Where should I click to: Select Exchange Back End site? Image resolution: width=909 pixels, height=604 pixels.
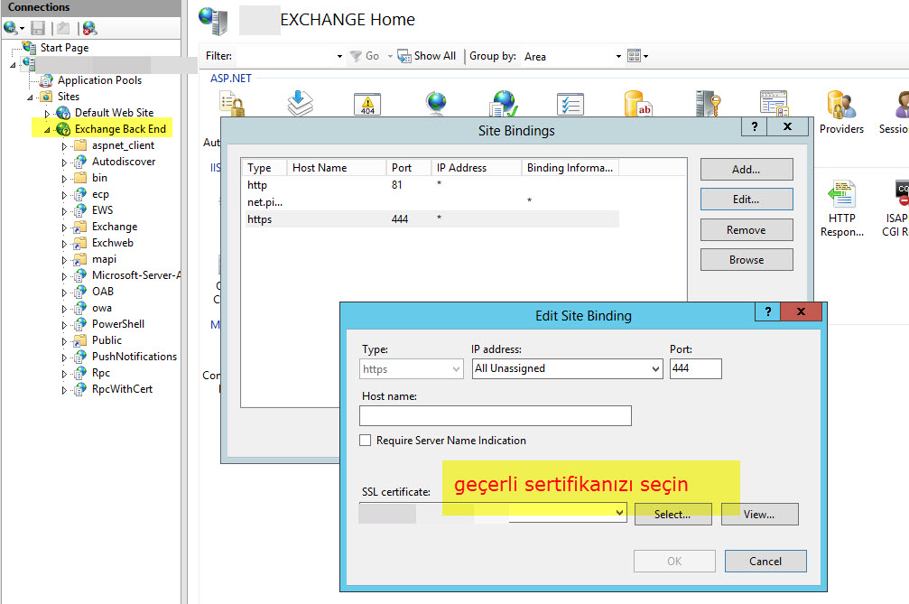click(x=120, y=129)
